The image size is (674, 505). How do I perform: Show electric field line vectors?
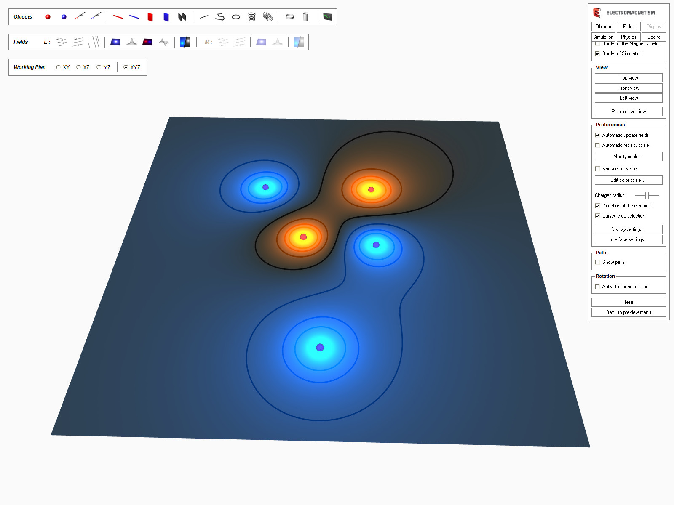61,42
